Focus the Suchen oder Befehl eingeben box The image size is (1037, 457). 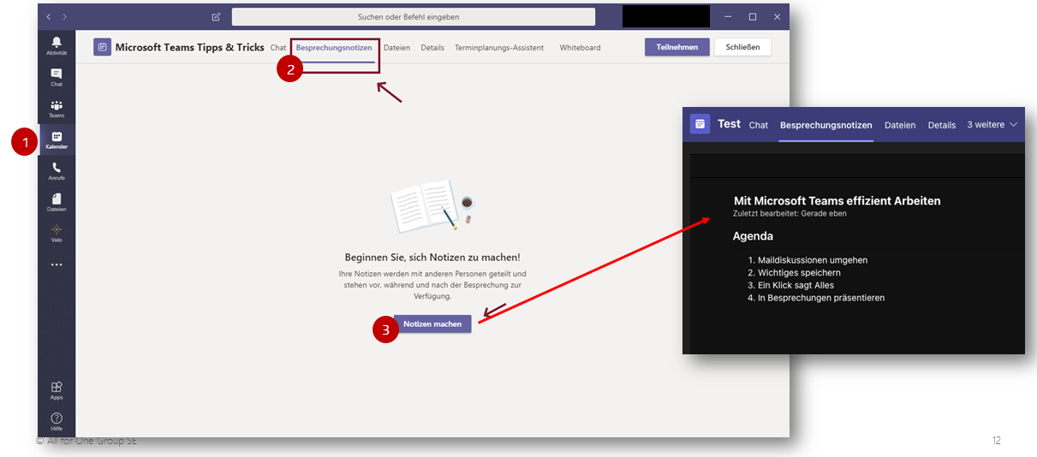[x=414, y=16]
